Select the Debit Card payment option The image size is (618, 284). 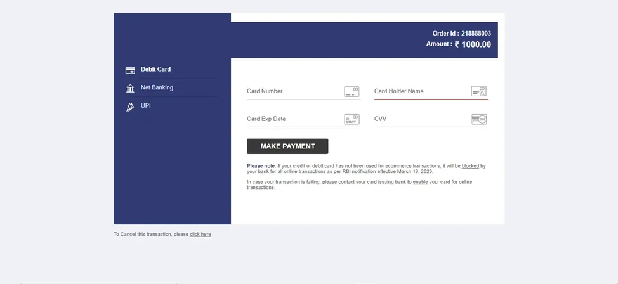pyautogui.click(x=155, y=69)
